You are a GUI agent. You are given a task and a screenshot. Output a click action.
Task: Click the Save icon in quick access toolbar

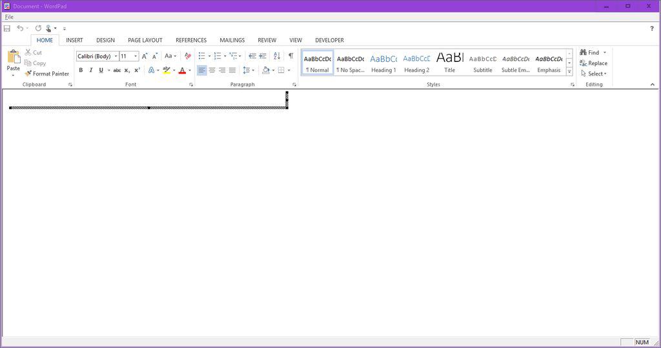7,28
